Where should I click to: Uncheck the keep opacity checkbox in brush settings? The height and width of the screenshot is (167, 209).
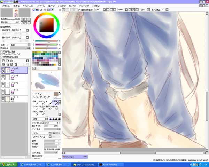tap(45, 149)
